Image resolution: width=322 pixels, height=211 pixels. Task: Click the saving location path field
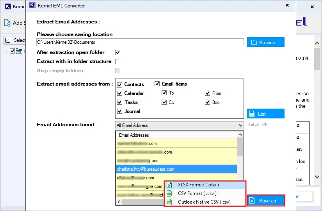point(140,42)
